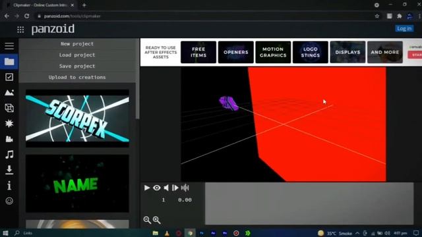Viewport: 422px width, 237px height.
Task: Click the time field showing 0.00
Action: coord(185,200)
